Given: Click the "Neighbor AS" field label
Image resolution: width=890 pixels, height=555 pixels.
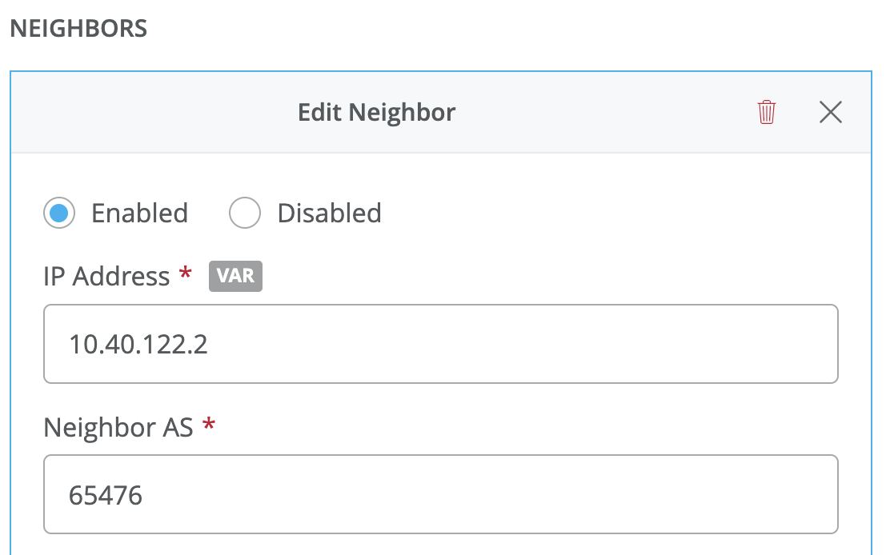Looking at the screenshot, I should coord(118,428).
